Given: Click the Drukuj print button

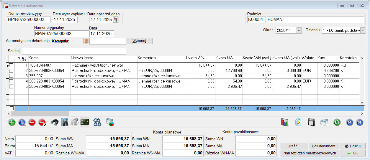Looking at the screenshot, I should 353,146.
